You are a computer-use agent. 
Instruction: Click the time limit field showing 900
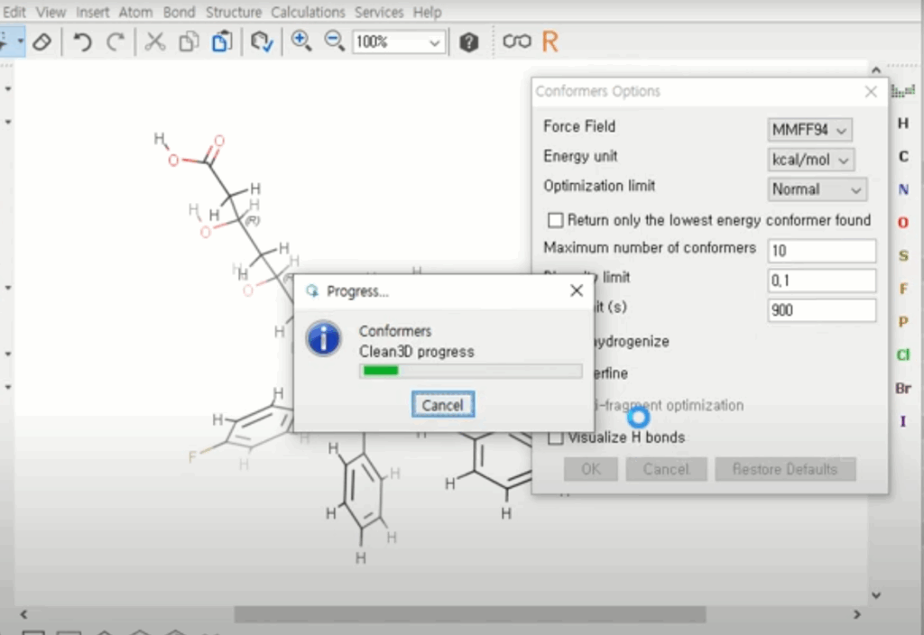pyautogui.click(x=821, y=310)
